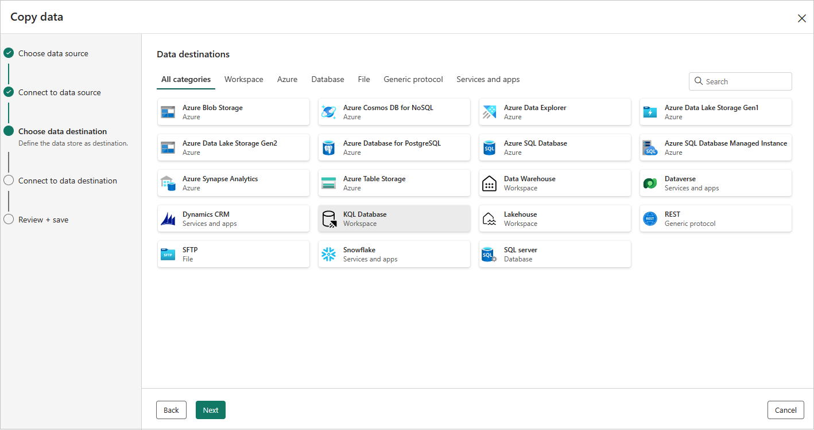This screenshot has width=814, height=430.
Task: Open the Database category tab
Action: point(328,79)
